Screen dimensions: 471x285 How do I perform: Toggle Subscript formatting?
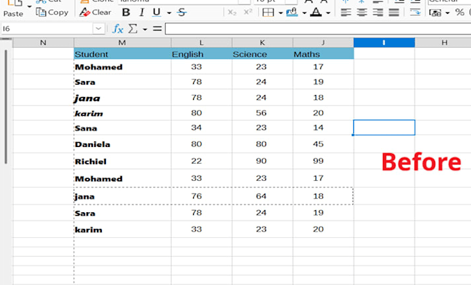point(232,12)
